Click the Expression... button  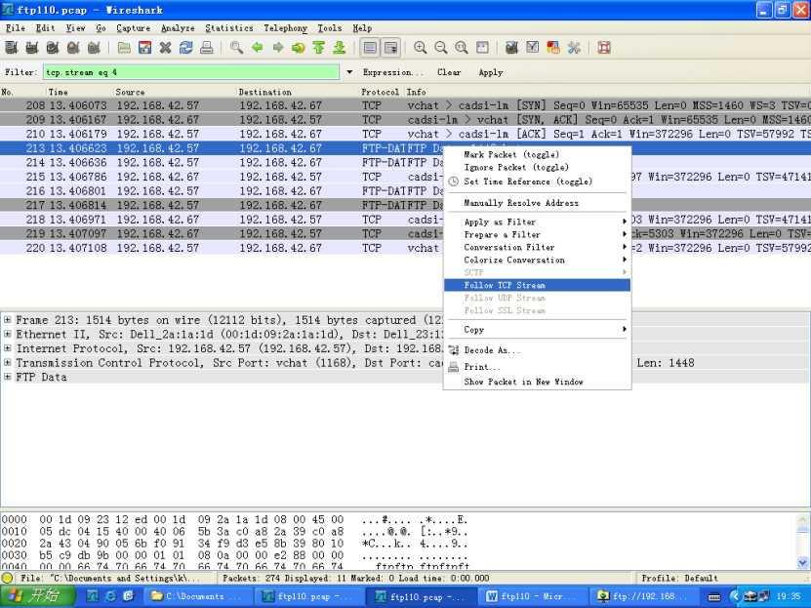(x=392, y=72)
